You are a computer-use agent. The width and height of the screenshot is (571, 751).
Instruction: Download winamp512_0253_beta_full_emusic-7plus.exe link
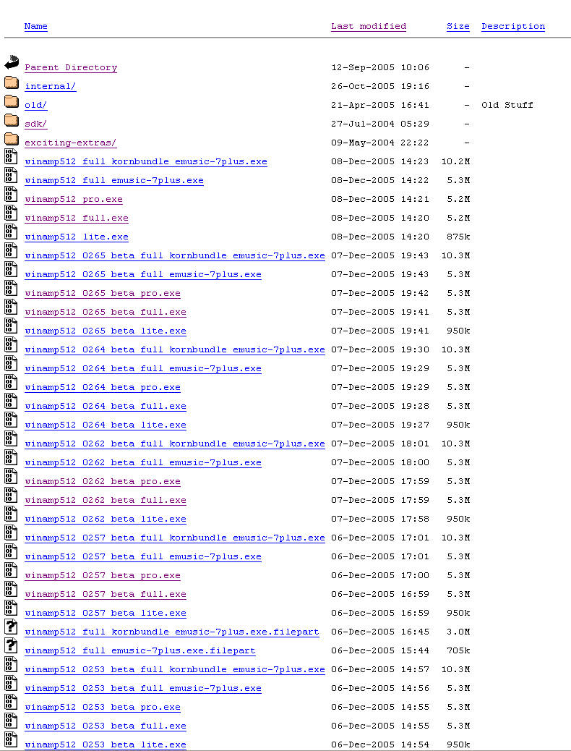click(x=143, y=688)
